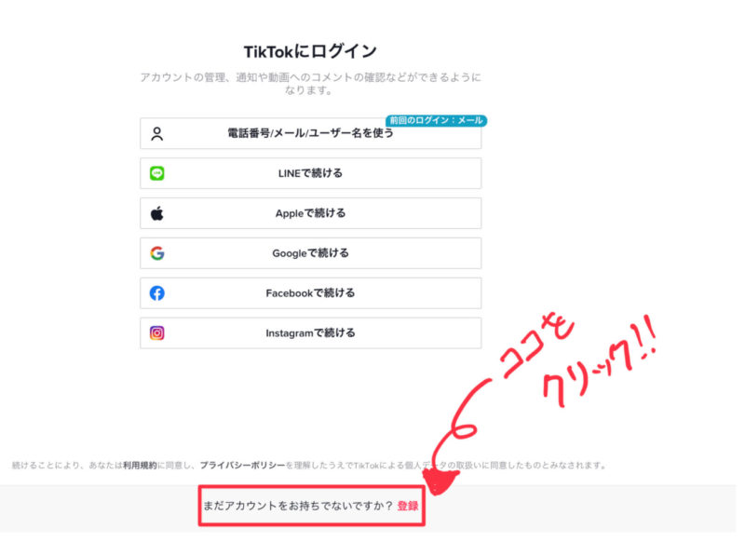This screenshot has width=745, height=542.
Task: Click the green LINE logo icon
Action: click(157, 173)
